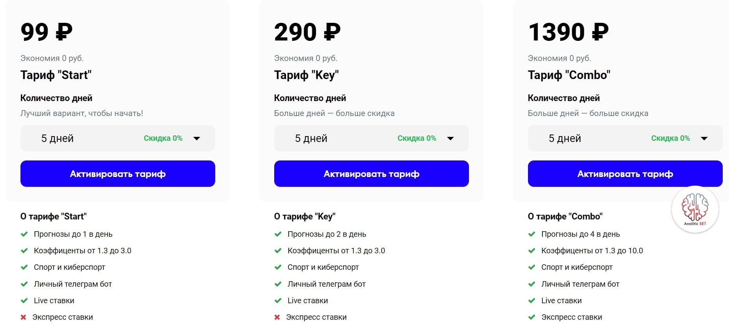Click the green check beside Start's Live ставки
The width and height of the screenshot is (729, 328).
(24, 300)
